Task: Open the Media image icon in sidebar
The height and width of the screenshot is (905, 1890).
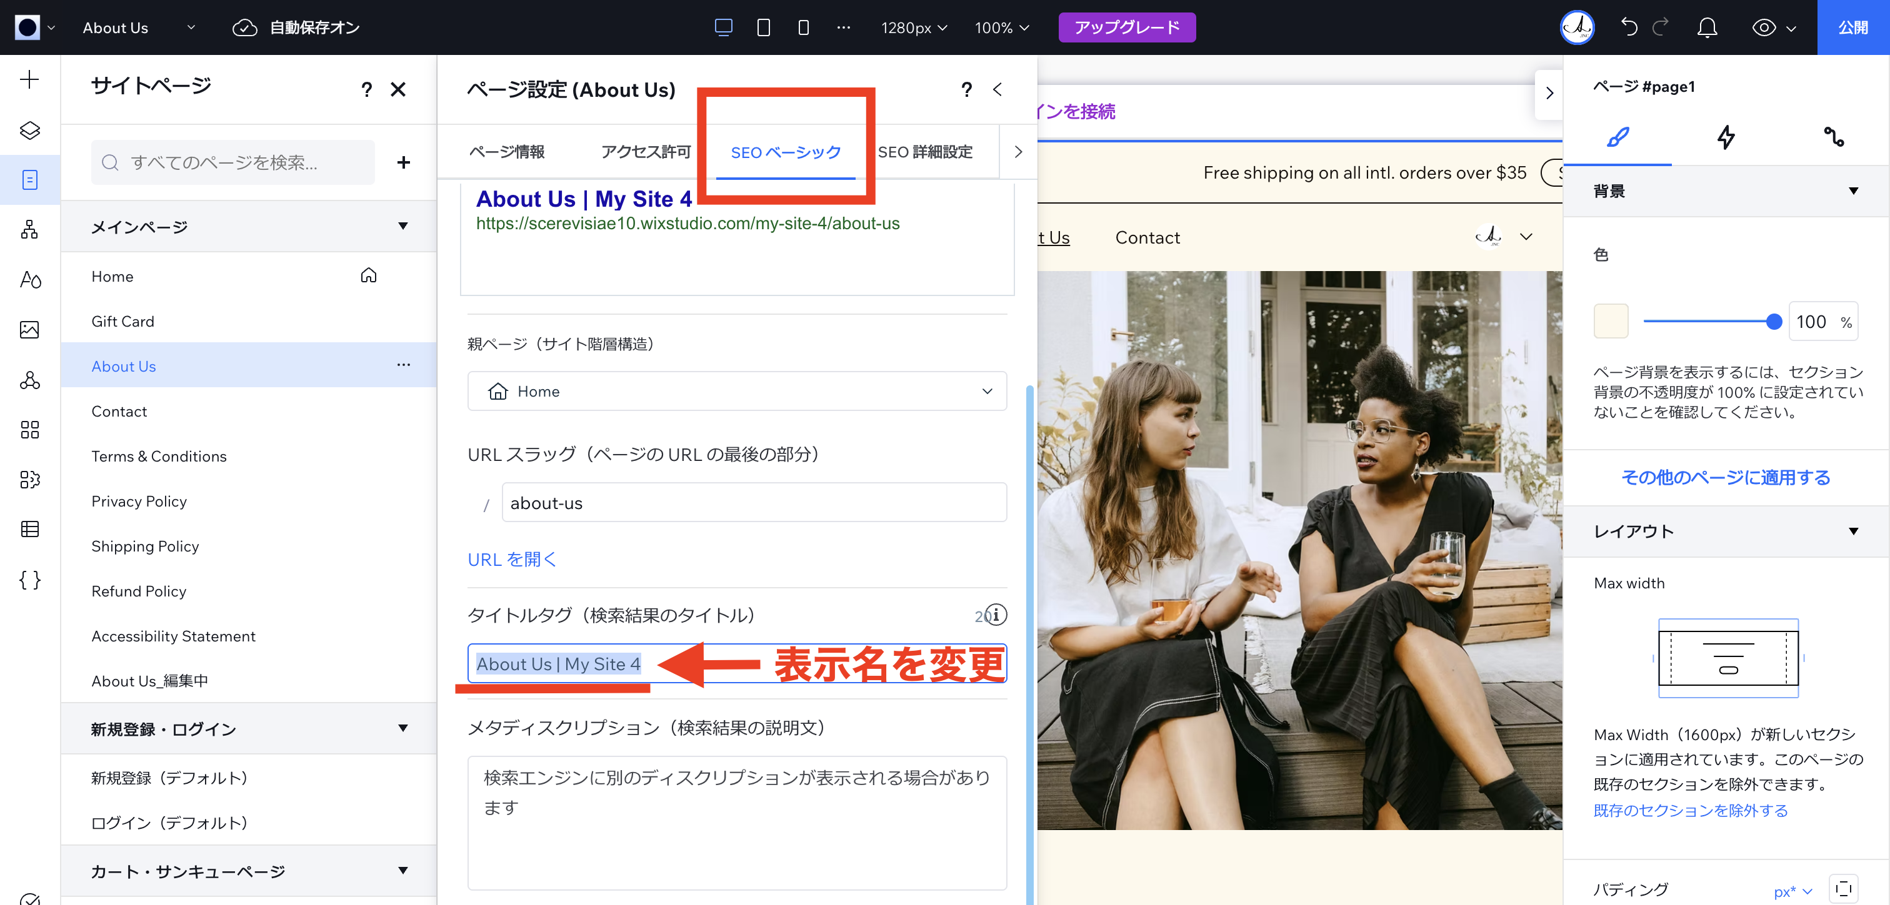Action: click(29, 329)
